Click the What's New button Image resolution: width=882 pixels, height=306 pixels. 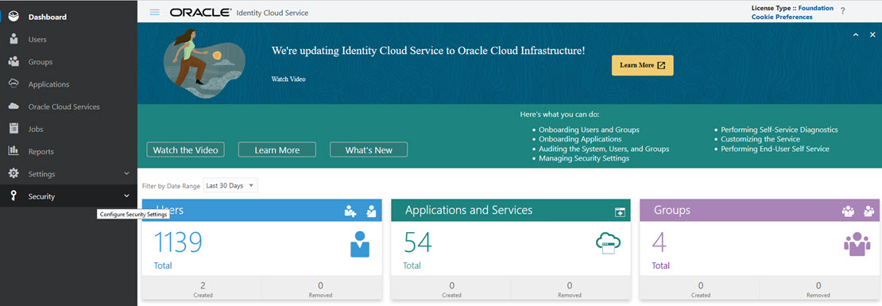(x=369, y=150)
